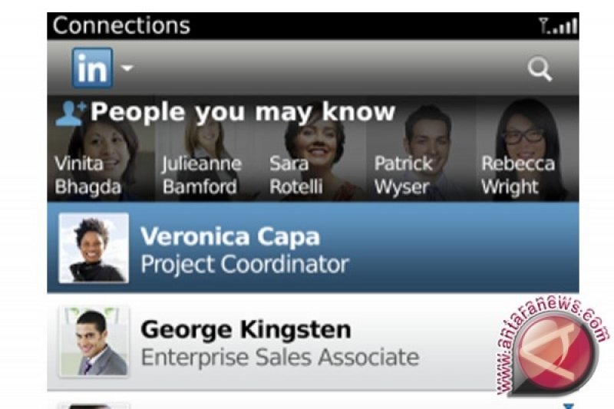Open the Veronica Capa connection name
The height and width of the screenshot is (409, 614).
[230, 236]
